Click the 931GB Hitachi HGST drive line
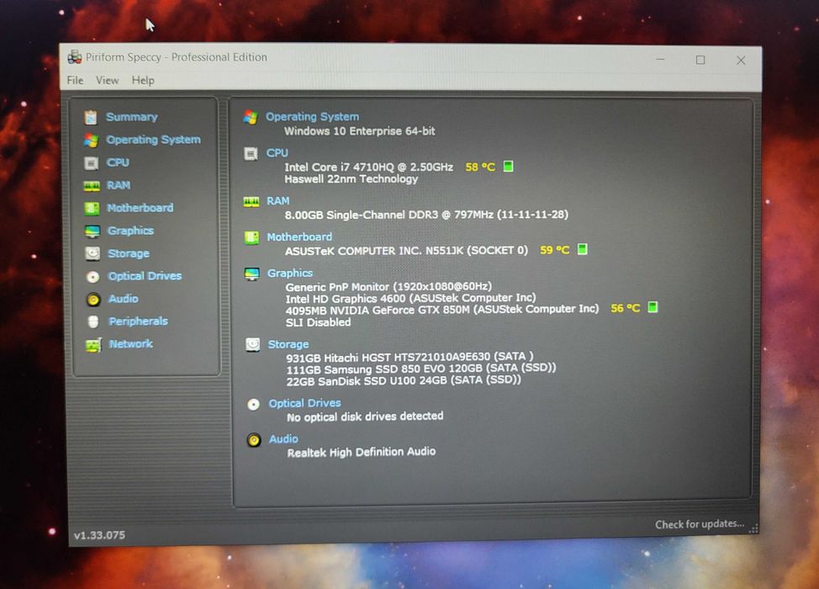The width and height of the screenshot is (819, 589). 409,357
